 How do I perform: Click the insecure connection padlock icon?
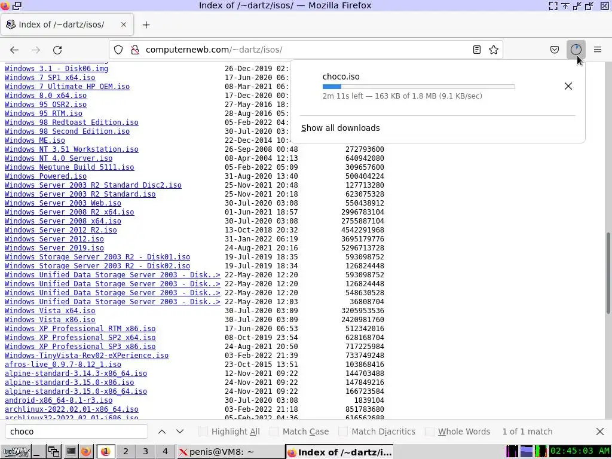pyautogui.click(x=135, y=50)
